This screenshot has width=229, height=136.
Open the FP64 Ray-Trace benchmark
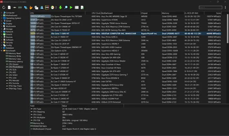click(15, 89)
